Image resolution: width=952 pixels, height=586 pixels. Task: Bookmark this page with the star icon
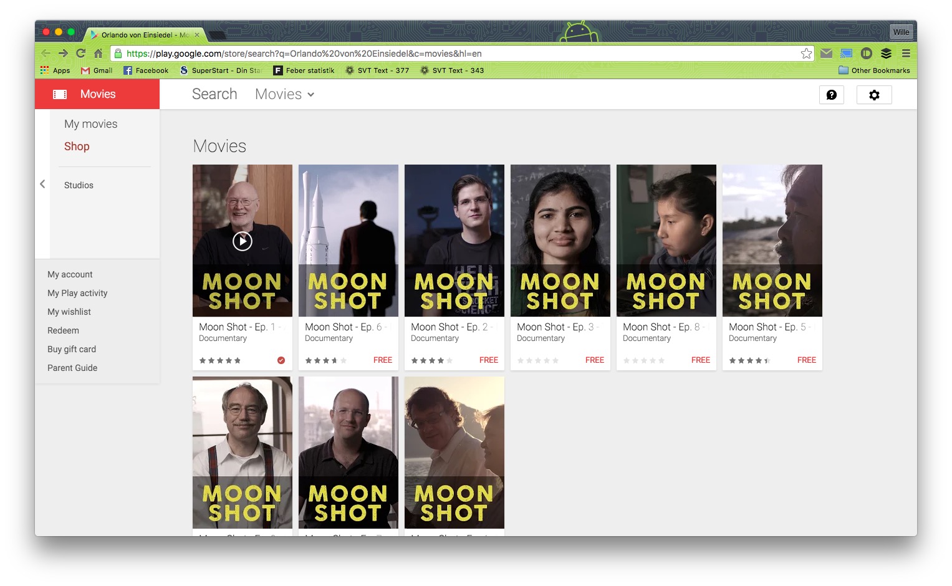[x=806, y=54]
